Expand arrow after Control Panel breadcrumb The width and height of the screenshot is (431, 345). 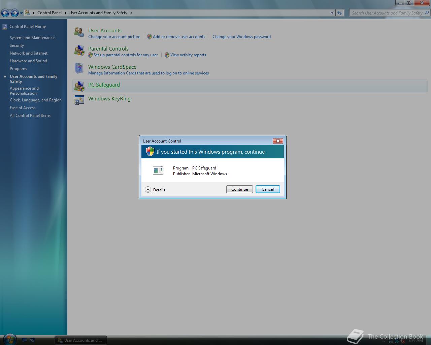tap(65, 13)
